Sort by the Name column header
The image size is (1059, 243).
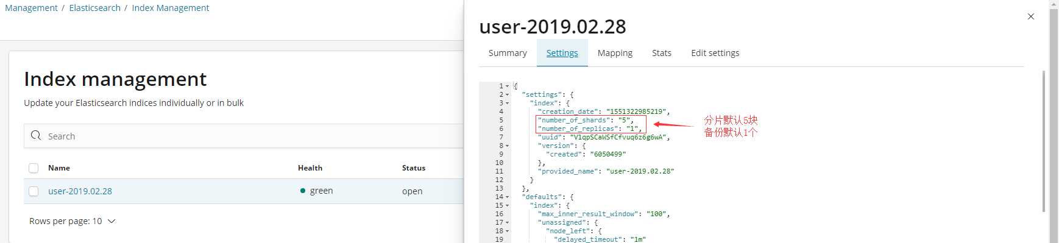click(59, 168)
